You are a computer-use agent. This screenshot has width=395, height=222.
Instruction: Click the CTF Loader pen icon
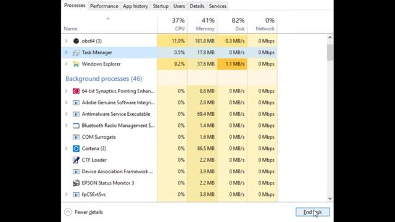(x=76, y=160)
